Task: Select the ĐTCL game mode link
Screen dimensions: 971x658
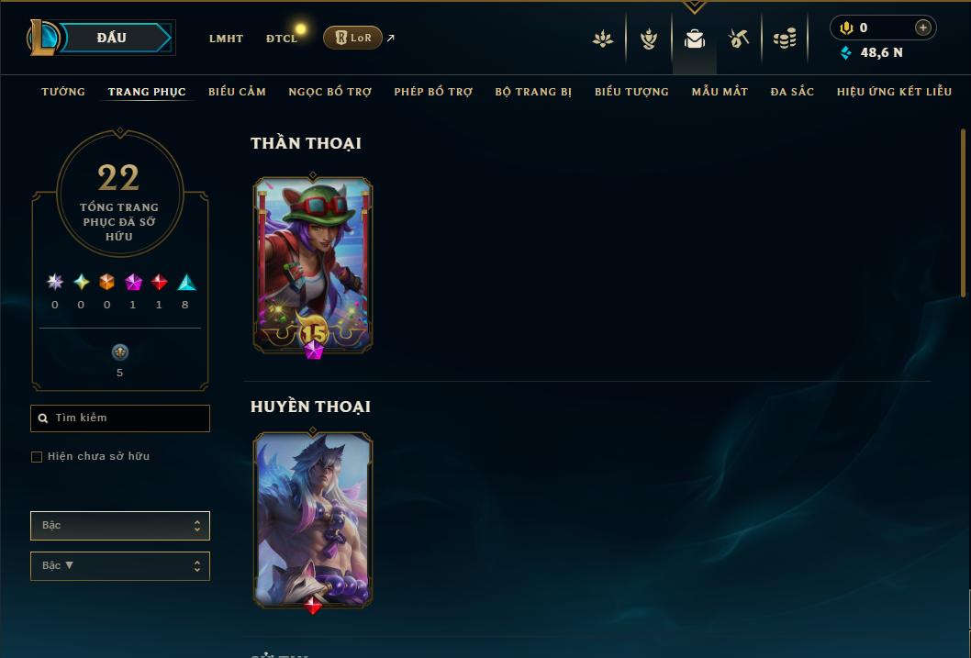Action: (282, 39)
